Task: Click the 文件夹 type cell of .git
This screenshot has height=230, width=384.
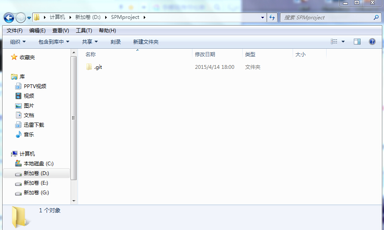Action: coord(252,67)
